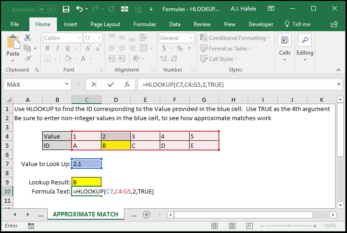Confirm formula entry with checkmark

coord(111,84)
